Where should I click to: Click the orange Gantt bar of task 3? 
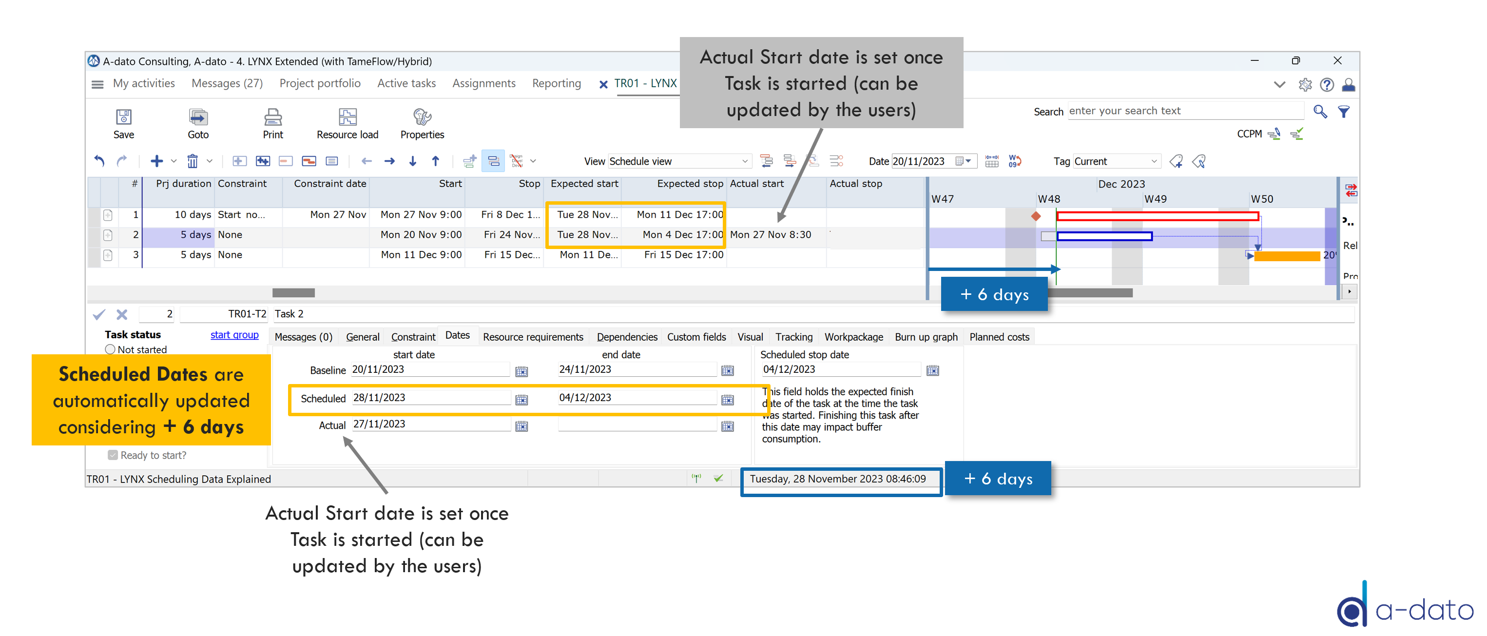pyautogui.click(x=1287, y=256)
